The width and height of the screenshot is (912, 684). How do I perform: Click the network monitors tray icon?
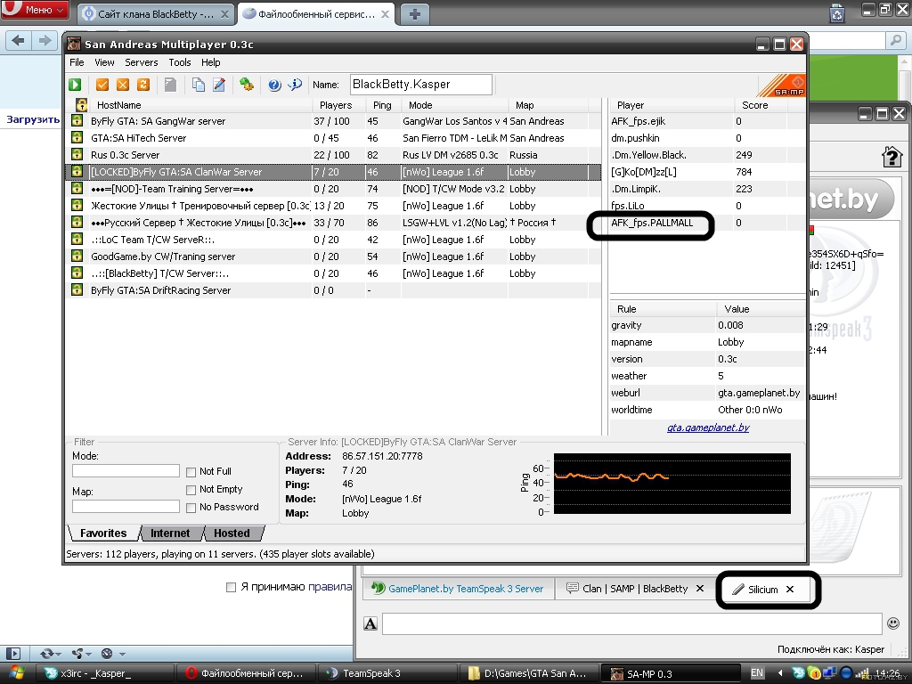tap(830, 673)
